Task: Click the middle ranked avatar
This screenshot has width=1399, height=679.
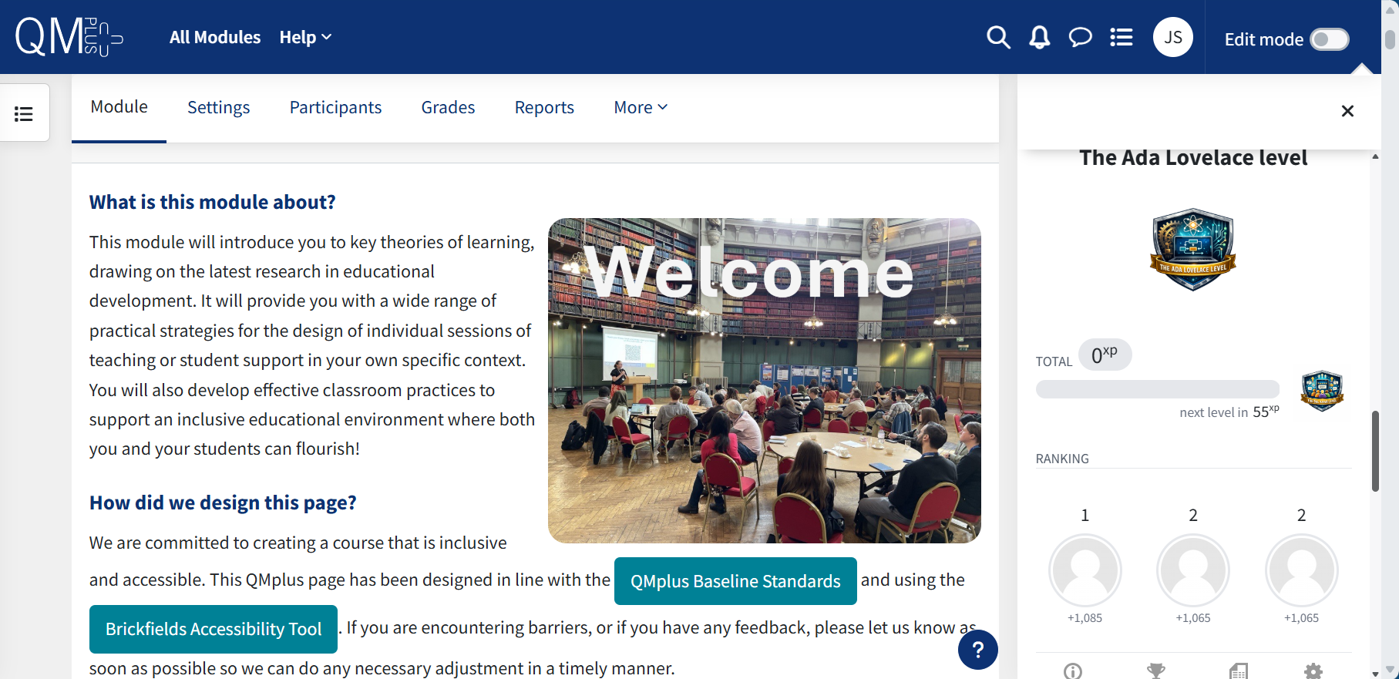Action: coord(1193,570)
